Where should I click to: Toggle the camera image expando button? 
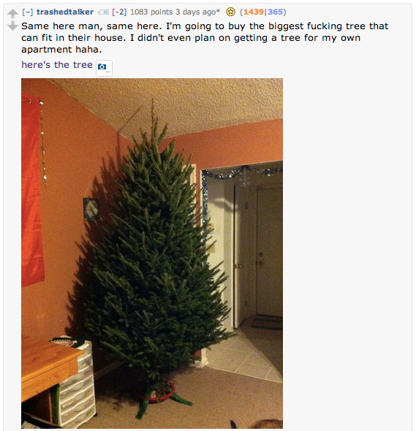tap(104, 68)
